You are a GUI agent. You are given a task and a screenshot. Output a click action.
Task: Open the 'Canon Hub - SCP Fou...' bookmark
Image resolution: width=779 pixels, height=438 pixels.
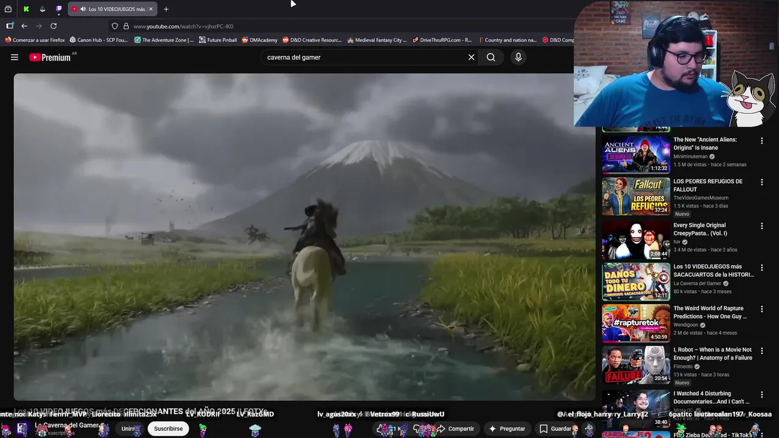coord(99,40)
